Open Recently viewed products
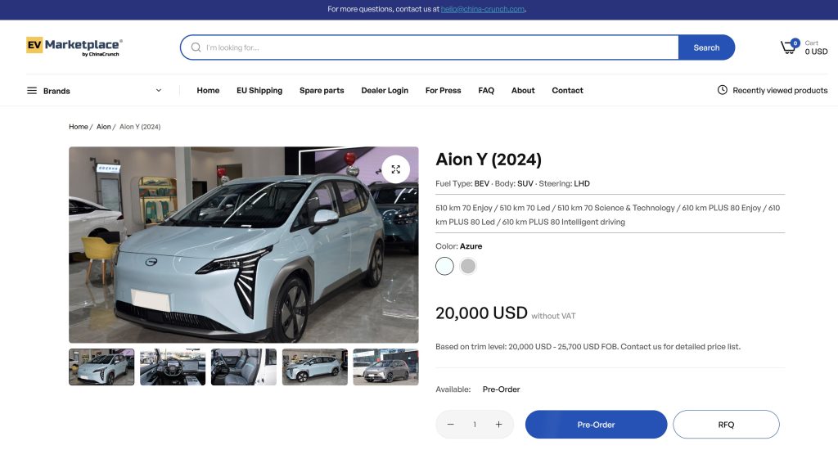 (780, 90)
